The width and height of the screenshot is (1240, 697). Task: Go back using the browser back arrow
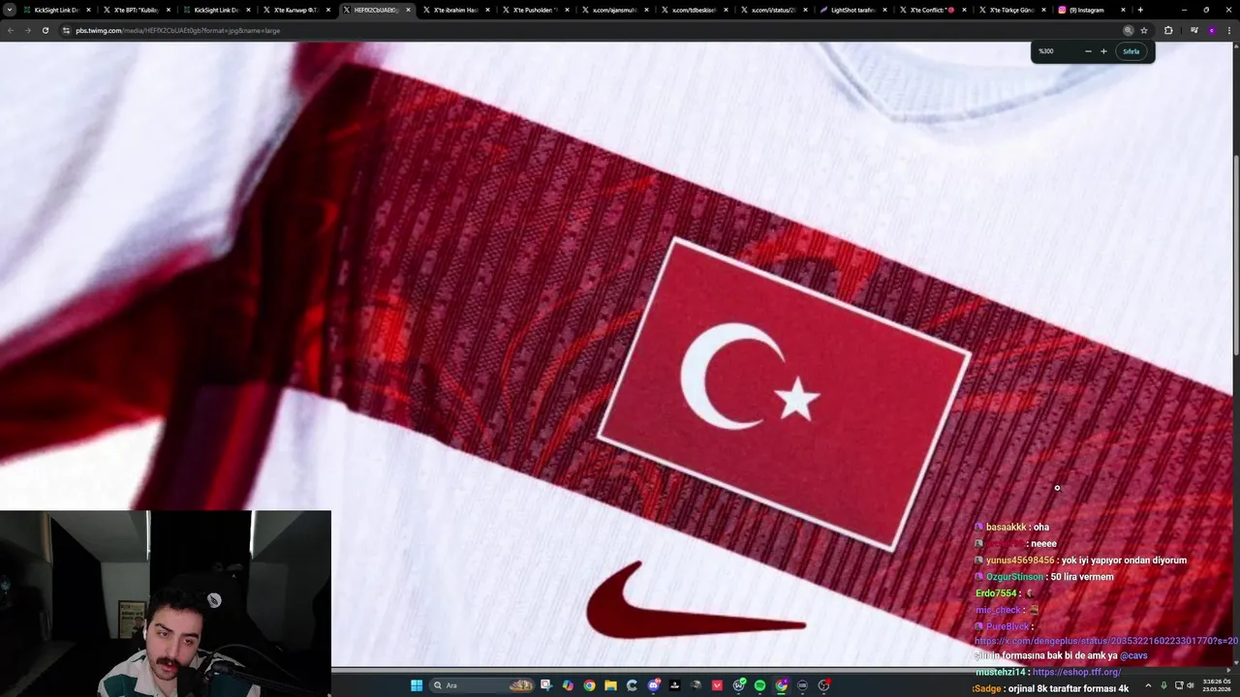click(11, 30)
